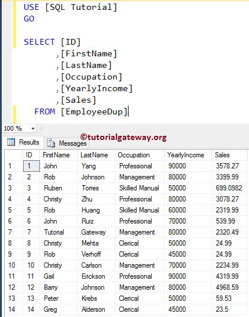Click the ID cell with value 1
The height and width of the screenshot is (317, 249).
click(31, 166)
